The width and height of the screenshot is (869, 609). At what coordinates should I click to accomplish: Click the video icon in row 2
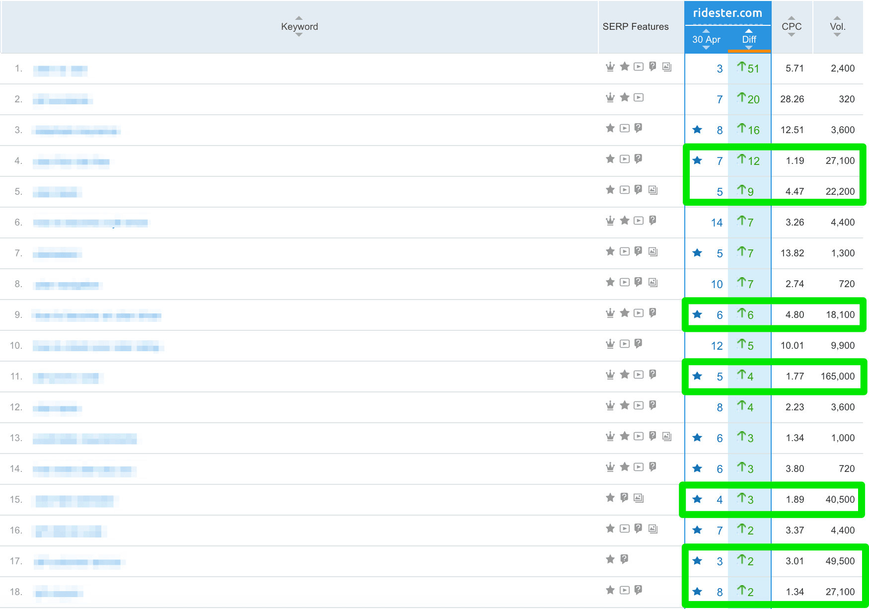point(639,97)
